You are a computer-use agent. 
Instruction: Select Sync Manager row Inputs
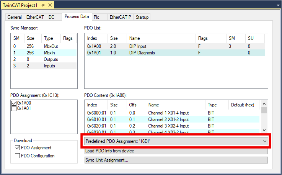[44, 66]
